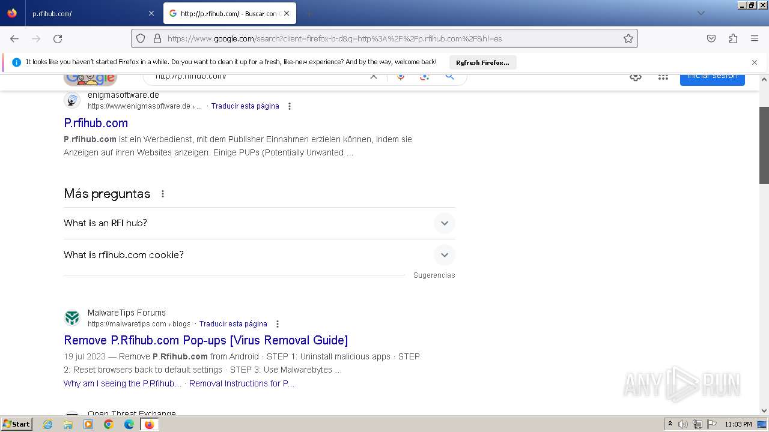Reload the current page
Viewport: 769px width, 432px height.
(58, 38)
